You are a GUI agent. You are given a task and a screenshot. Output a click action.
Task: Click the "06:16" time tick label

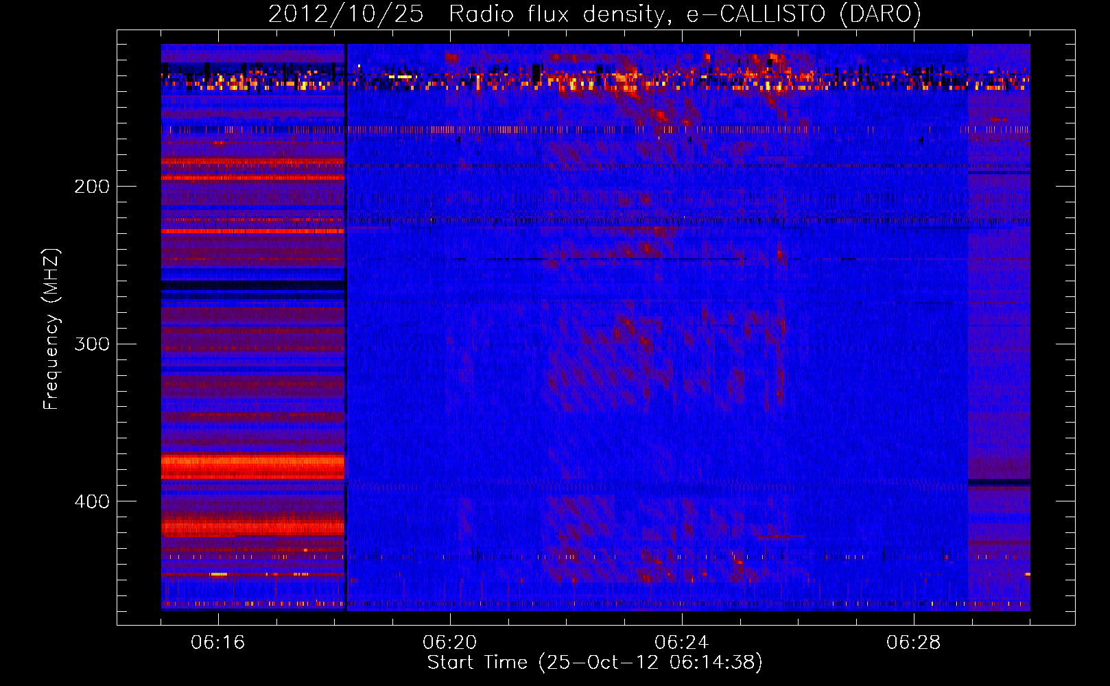click(x=218, y=643)
